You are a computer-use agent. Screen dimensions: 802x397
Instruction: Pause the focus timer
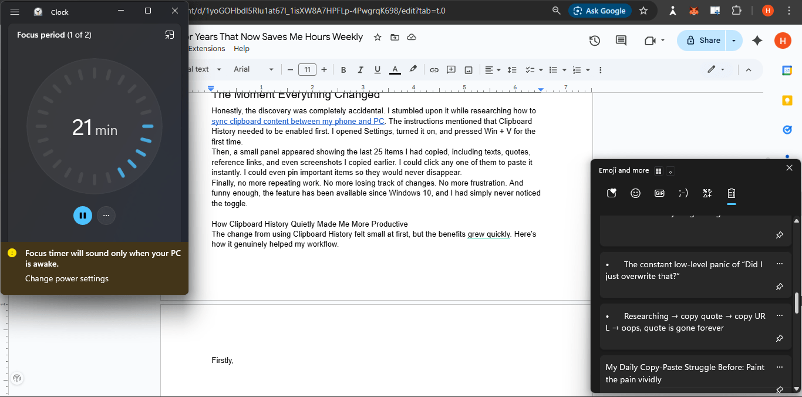coord(83,216)
